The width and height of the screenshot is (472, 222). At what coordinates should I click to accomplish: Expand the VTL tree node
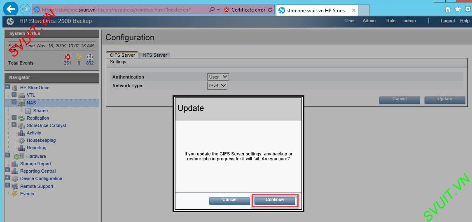pos(14,94)
